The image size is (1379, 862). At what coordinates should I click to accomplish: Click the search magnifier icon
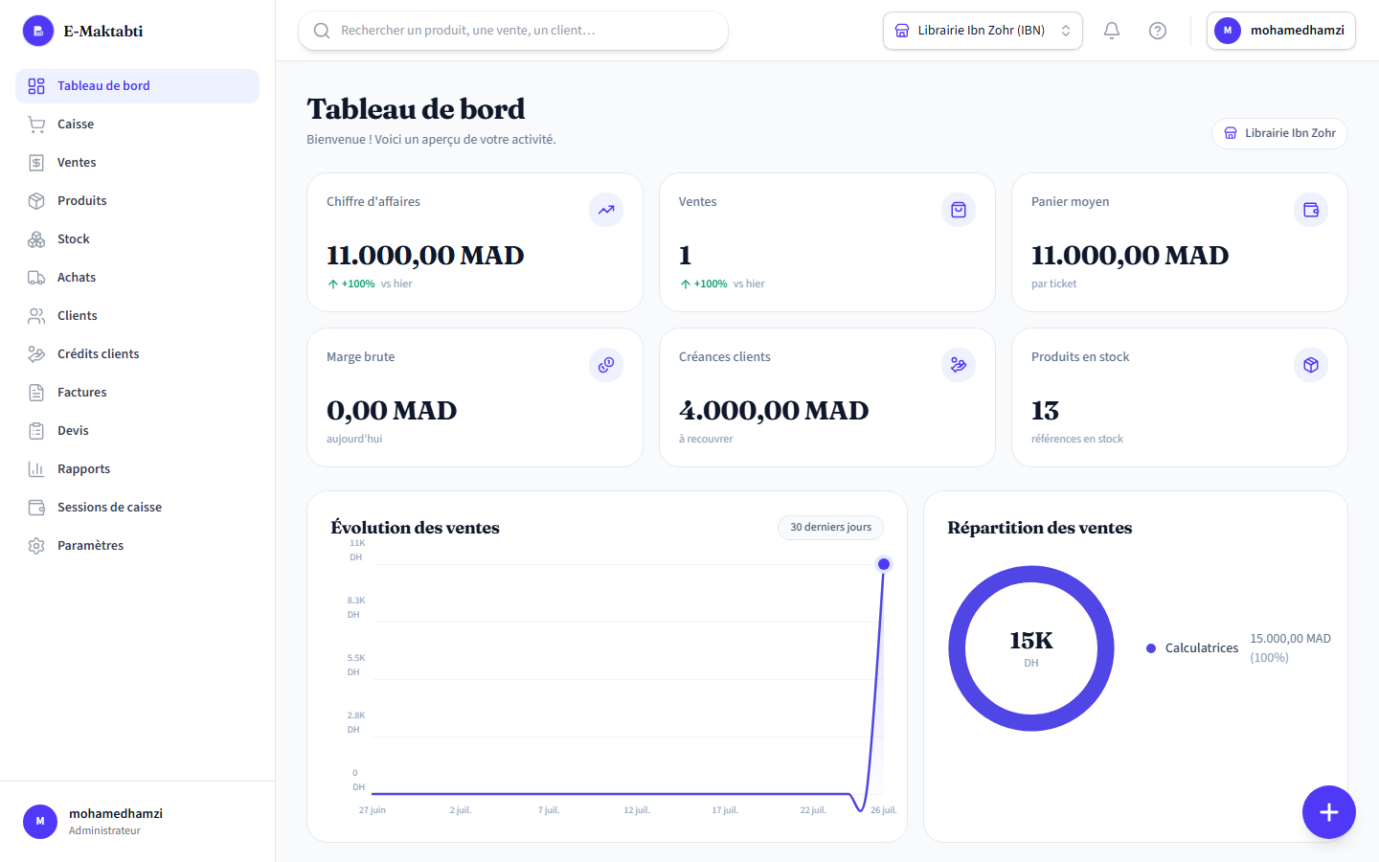coord(322,31)
